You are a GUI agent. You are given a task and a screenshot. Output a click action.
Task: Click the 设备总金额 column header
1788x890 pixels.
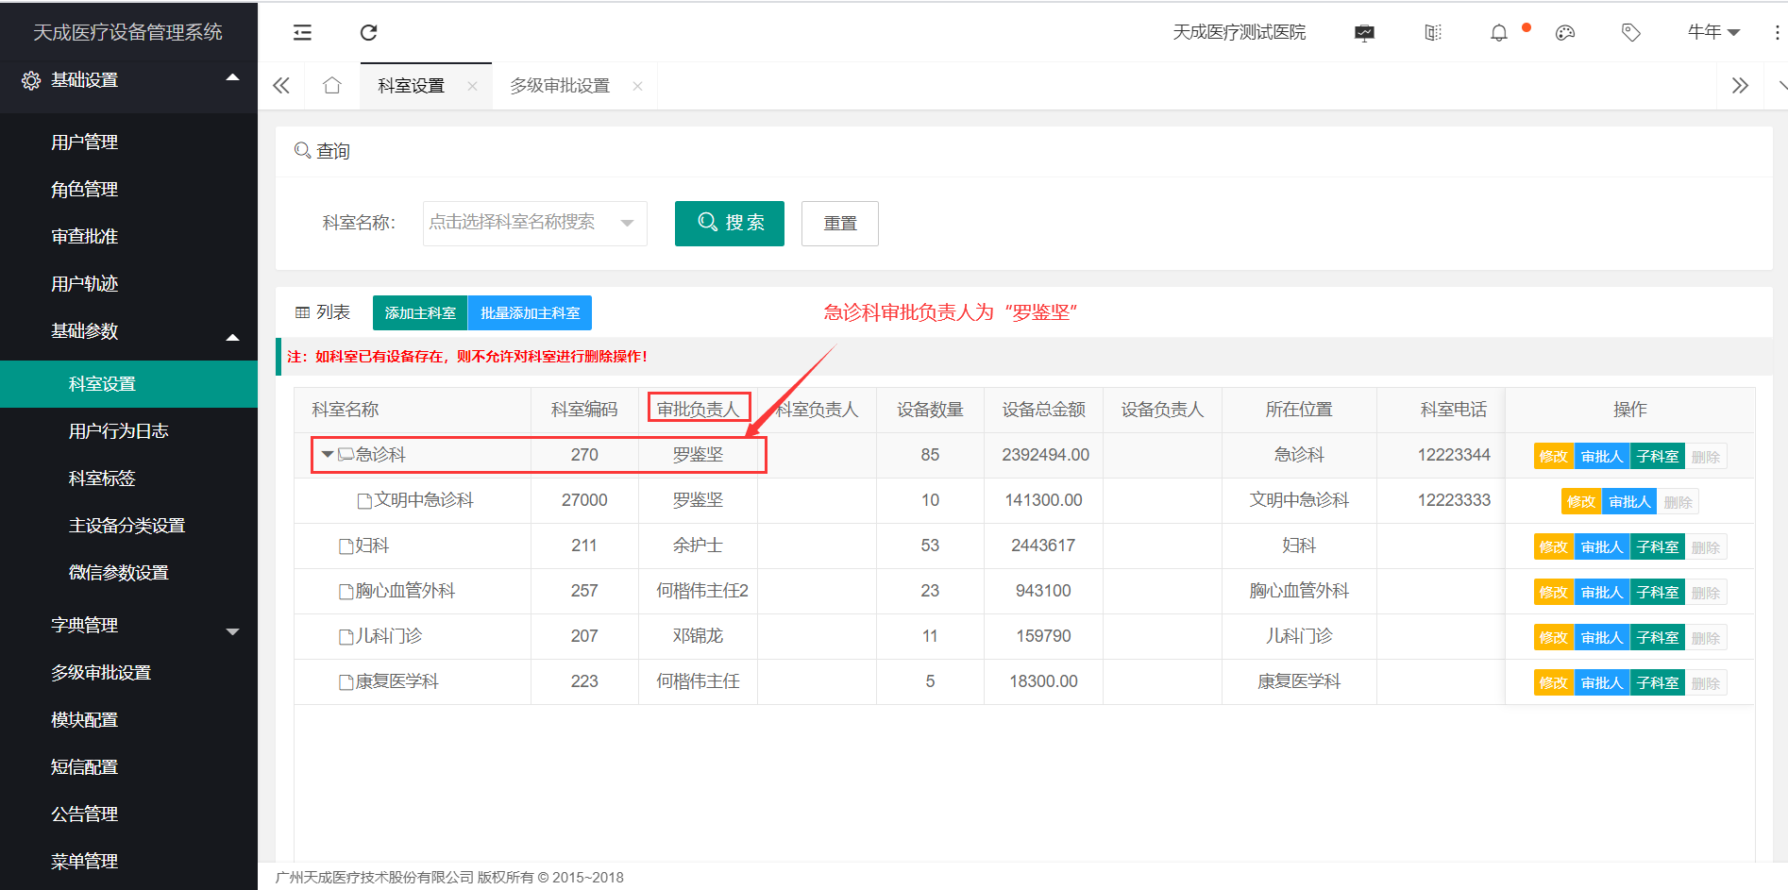[1043, 410]
